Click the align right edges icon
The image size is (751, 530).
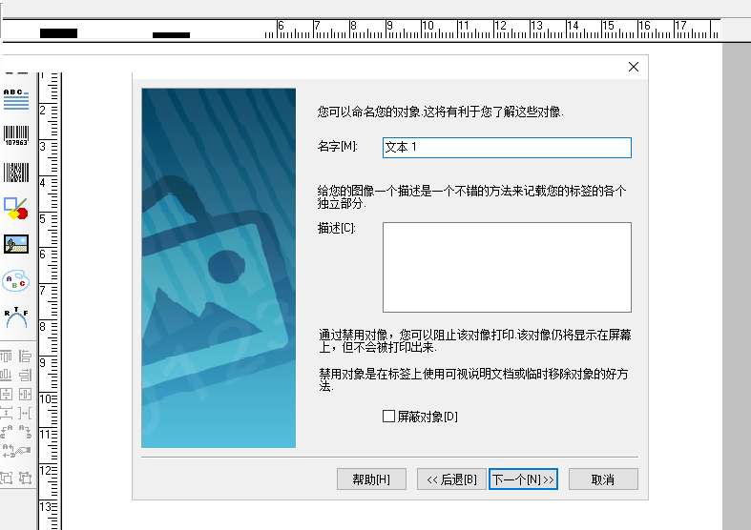pos(25,375)
